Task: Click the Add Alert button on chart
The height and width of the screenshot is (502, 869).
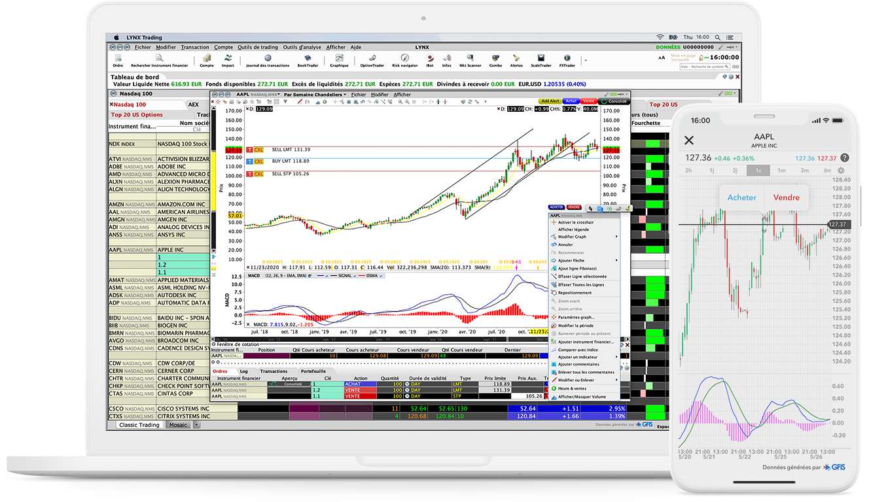Action: pyautogui.click(x=549, y=101)
